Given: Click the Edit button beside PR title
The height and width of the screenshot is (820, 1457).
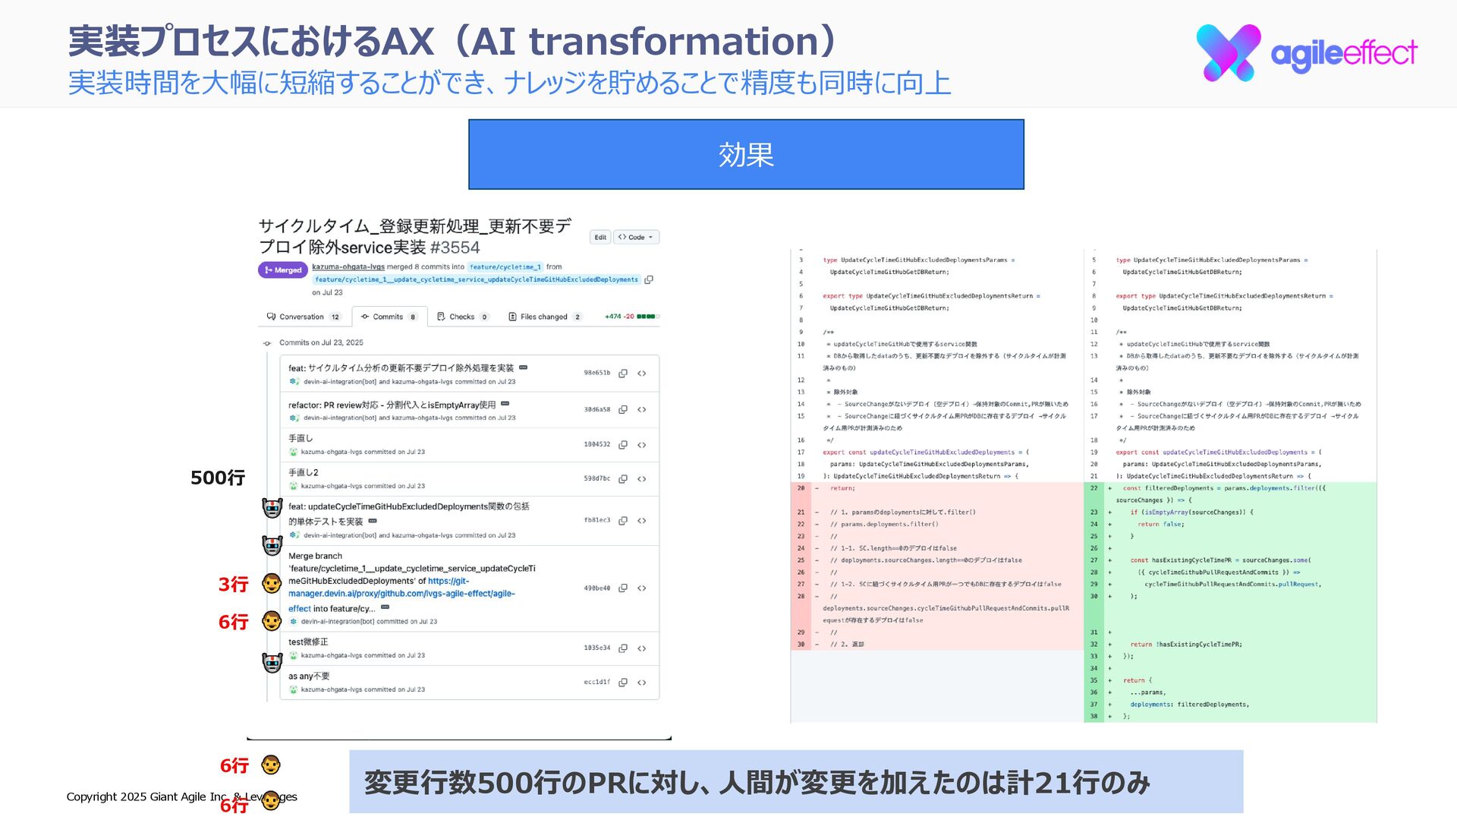Looking at the screenshot, I should [x=600, y=238].
